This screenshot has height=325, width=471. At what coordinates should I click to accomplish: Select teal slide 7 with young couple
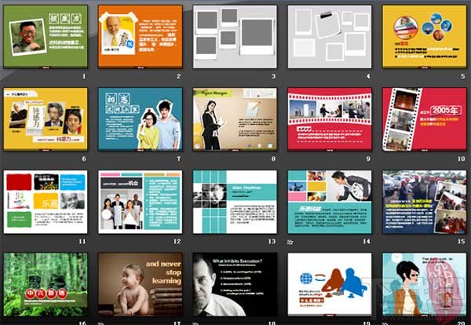click(x=141, y=119)
